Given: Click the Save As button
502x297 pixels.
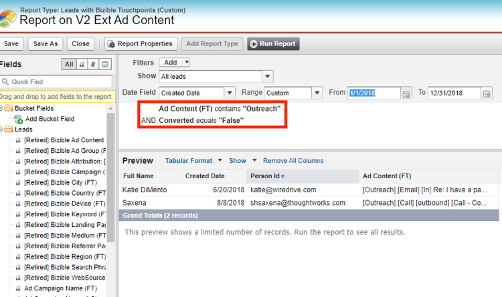Looking at the screenshot, I should (46, 44).
